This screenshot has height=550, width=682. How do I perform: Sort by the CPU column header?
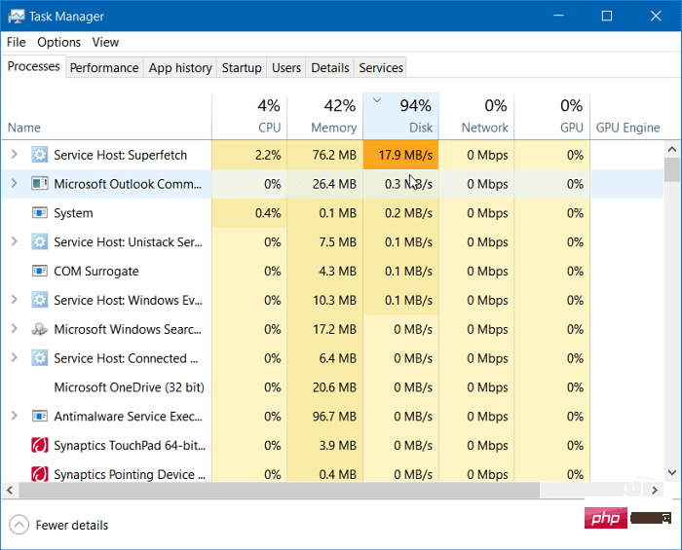click(x=249, y=117)
